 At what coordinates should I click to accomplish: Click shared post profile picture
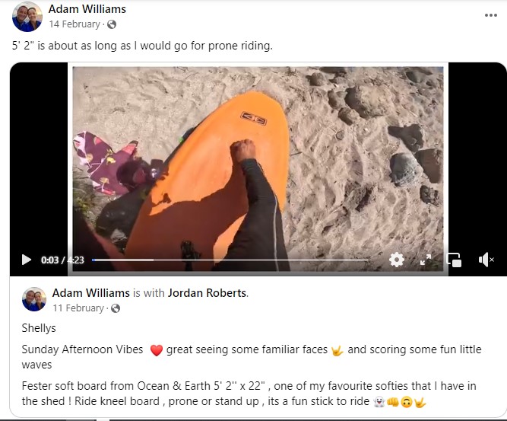[34, 299]
